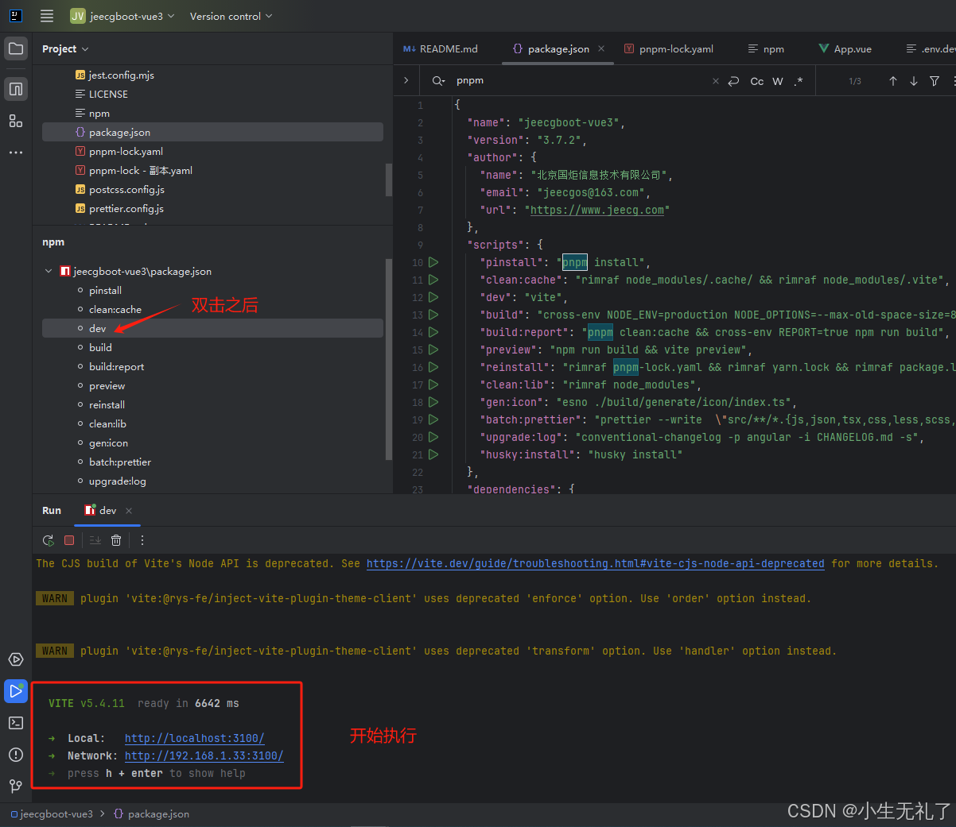
Task: Close the dev run tab
Action: (x=129, y=511)
